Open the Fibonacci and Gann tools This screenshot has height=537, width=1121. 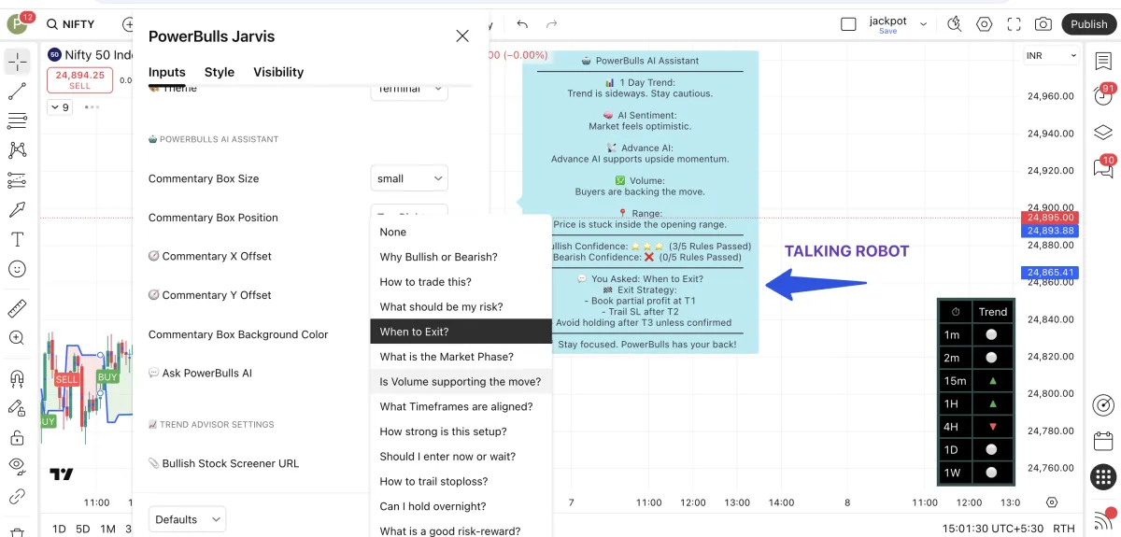(x=17, y=120)
